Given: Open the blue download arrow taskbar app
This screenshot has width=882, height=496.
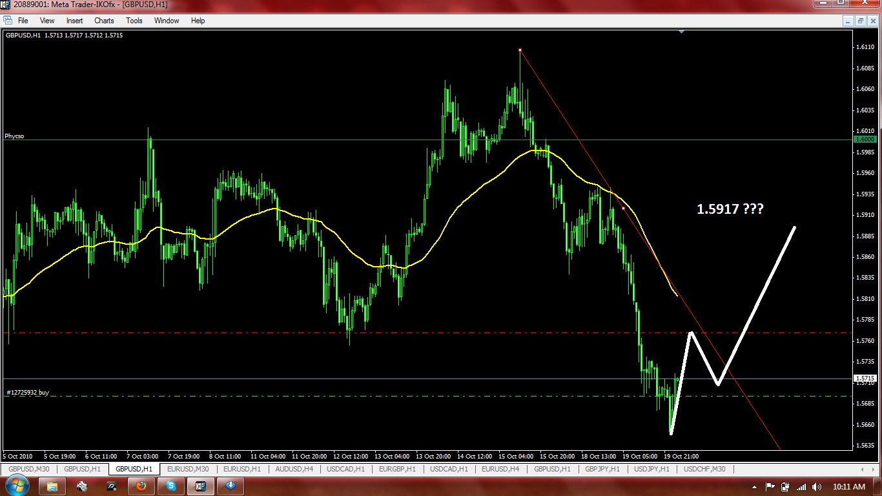Looking at the screenshot, I should pos(231,486).
